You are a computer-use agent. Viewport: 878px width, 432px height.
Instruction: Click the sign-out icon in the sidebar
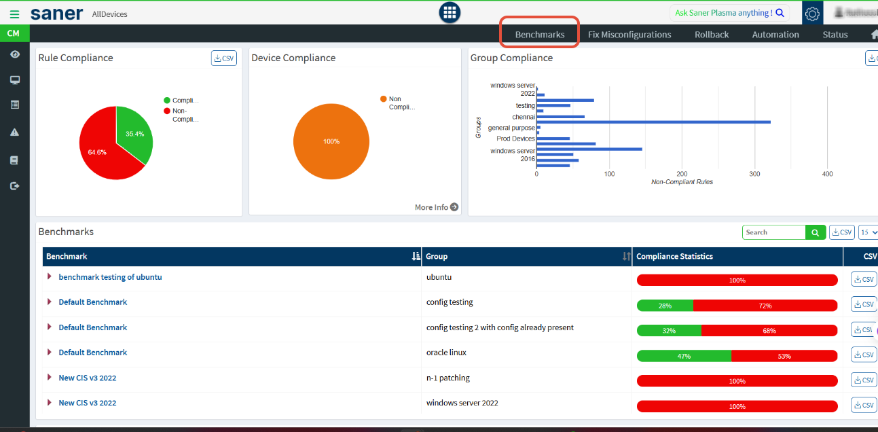pyautogui.click(x=14, y=185)
